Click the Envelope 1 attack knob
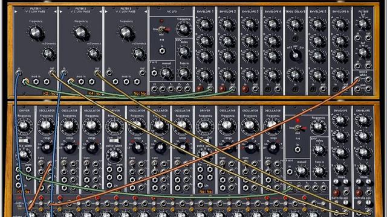The width and height of the screenshot is (387, 217). 205,24
